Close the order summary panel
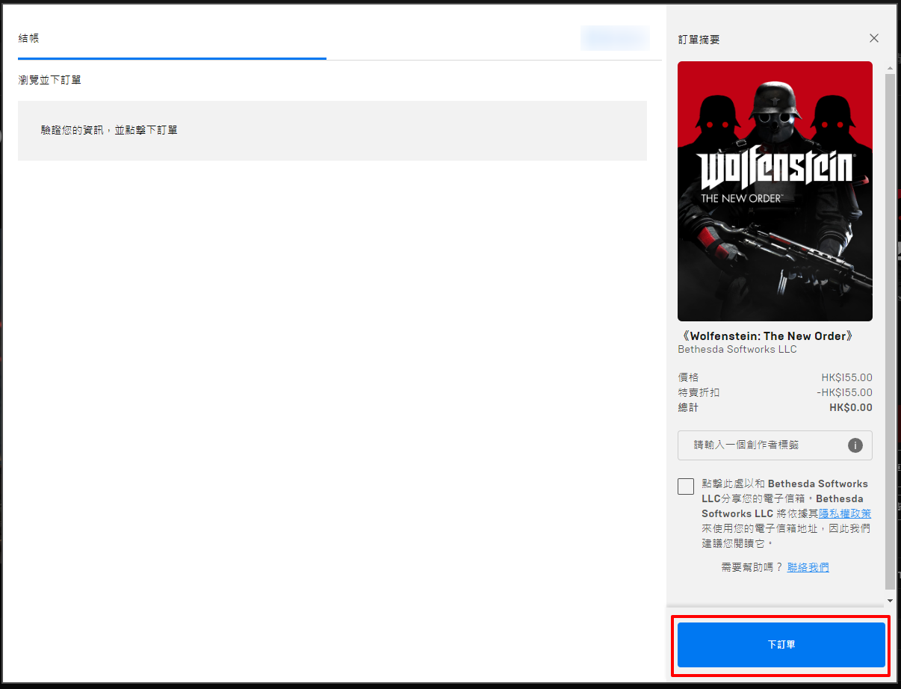 [x=874, y=38]
